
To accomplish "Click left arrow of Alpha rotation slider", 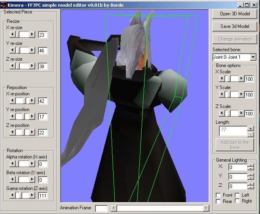I will click(x=12, y=164).
